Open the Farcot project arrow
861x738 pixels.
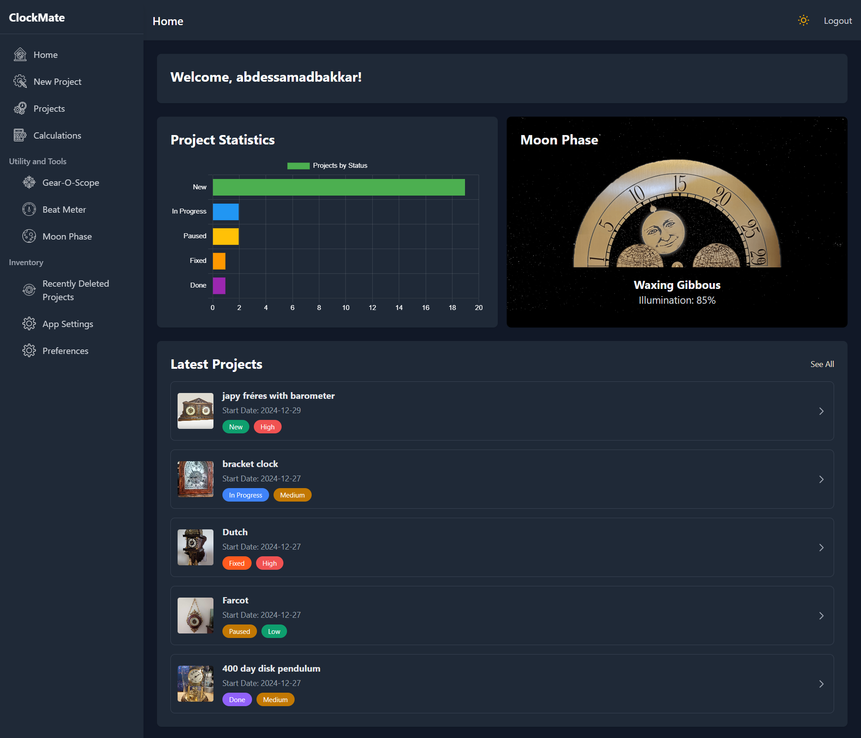point(821,616)
